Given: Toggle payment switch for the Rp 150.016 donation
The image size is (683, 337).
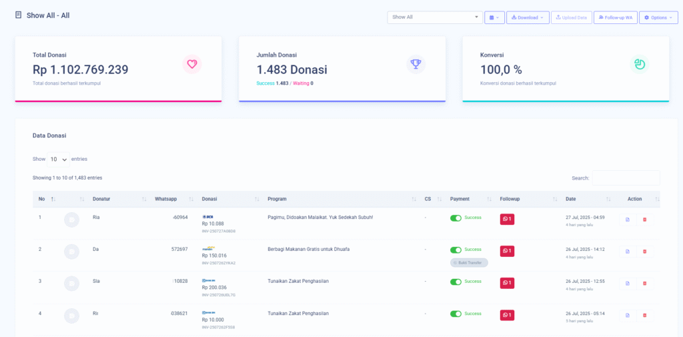Looking at the screenshot, I should tap(456, 250).
